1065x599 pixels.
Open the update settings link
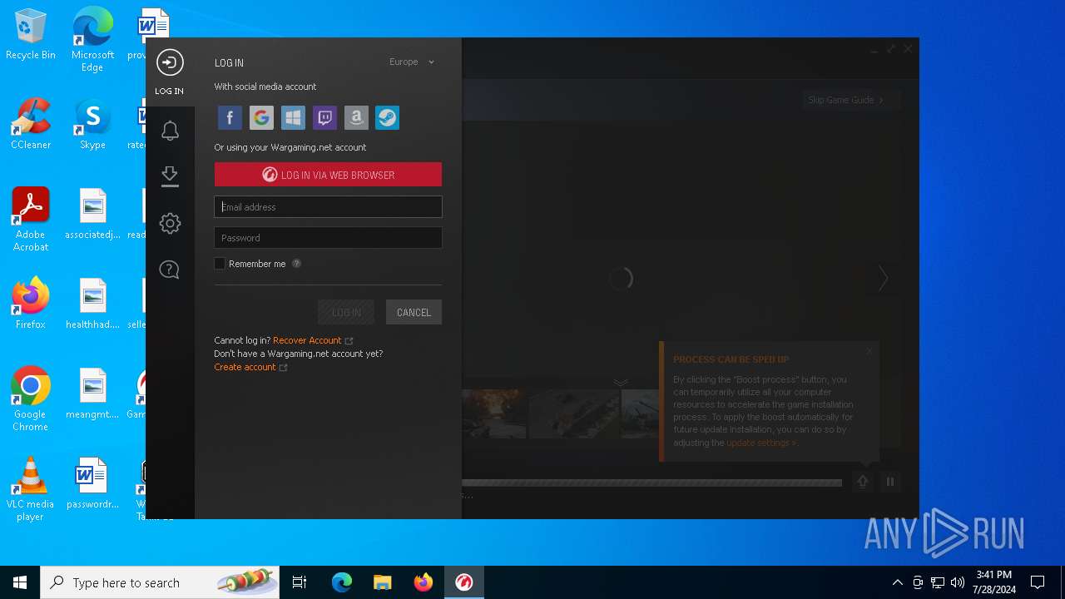[760, 443]
